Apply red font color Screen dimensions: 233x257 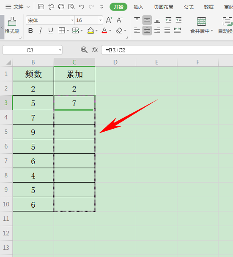click(x=104, y=31)
